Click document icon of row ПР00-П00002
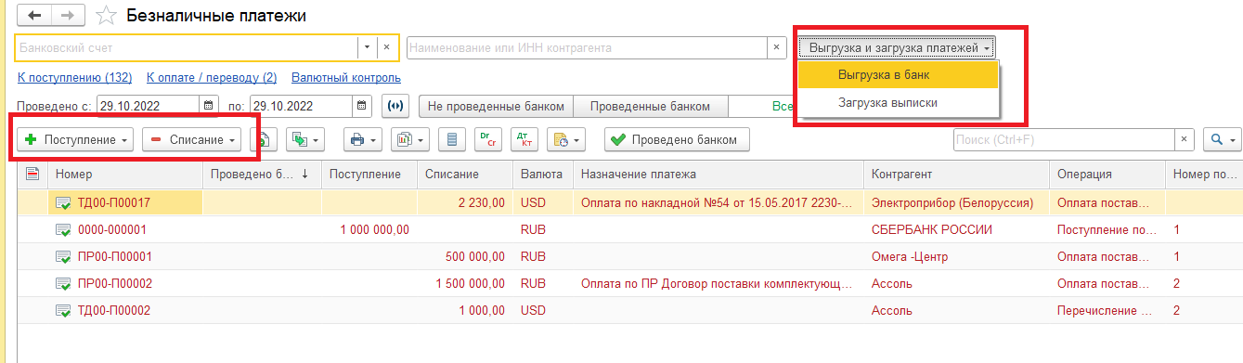 click(x=63, y=283)
